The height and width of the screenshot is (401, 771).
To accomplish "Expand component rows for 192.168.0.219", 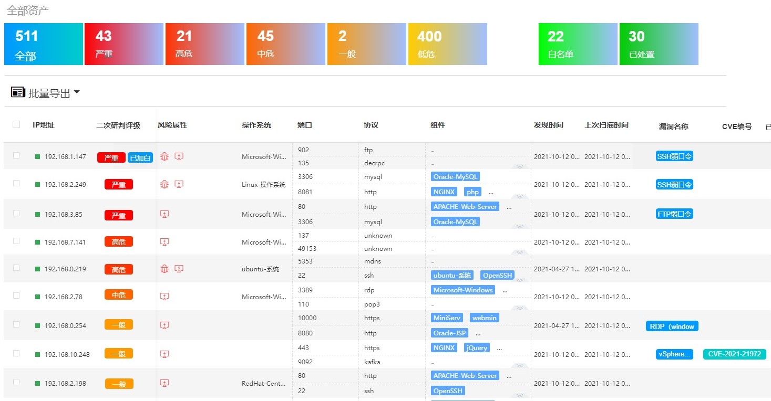I will coord(520,280).
